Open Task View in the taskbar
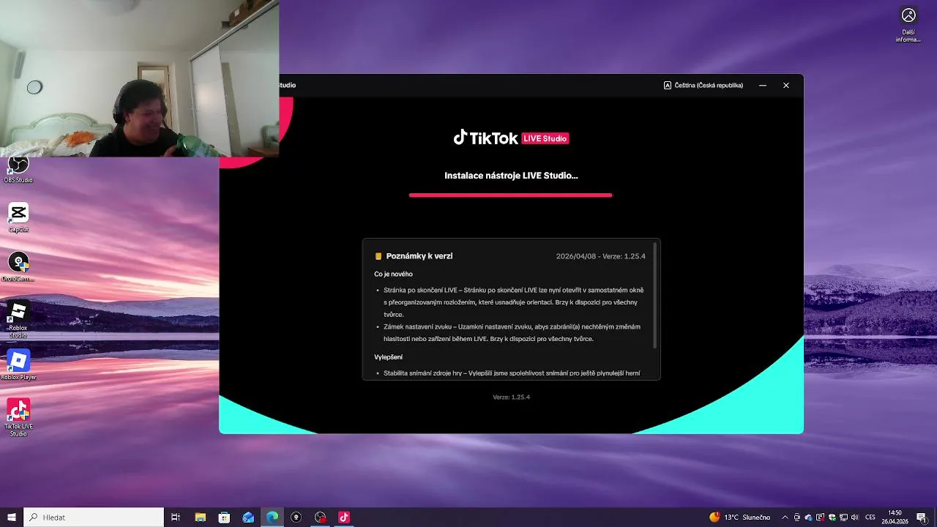Screen dimensions: 937x527 click(x=176, y=517)
